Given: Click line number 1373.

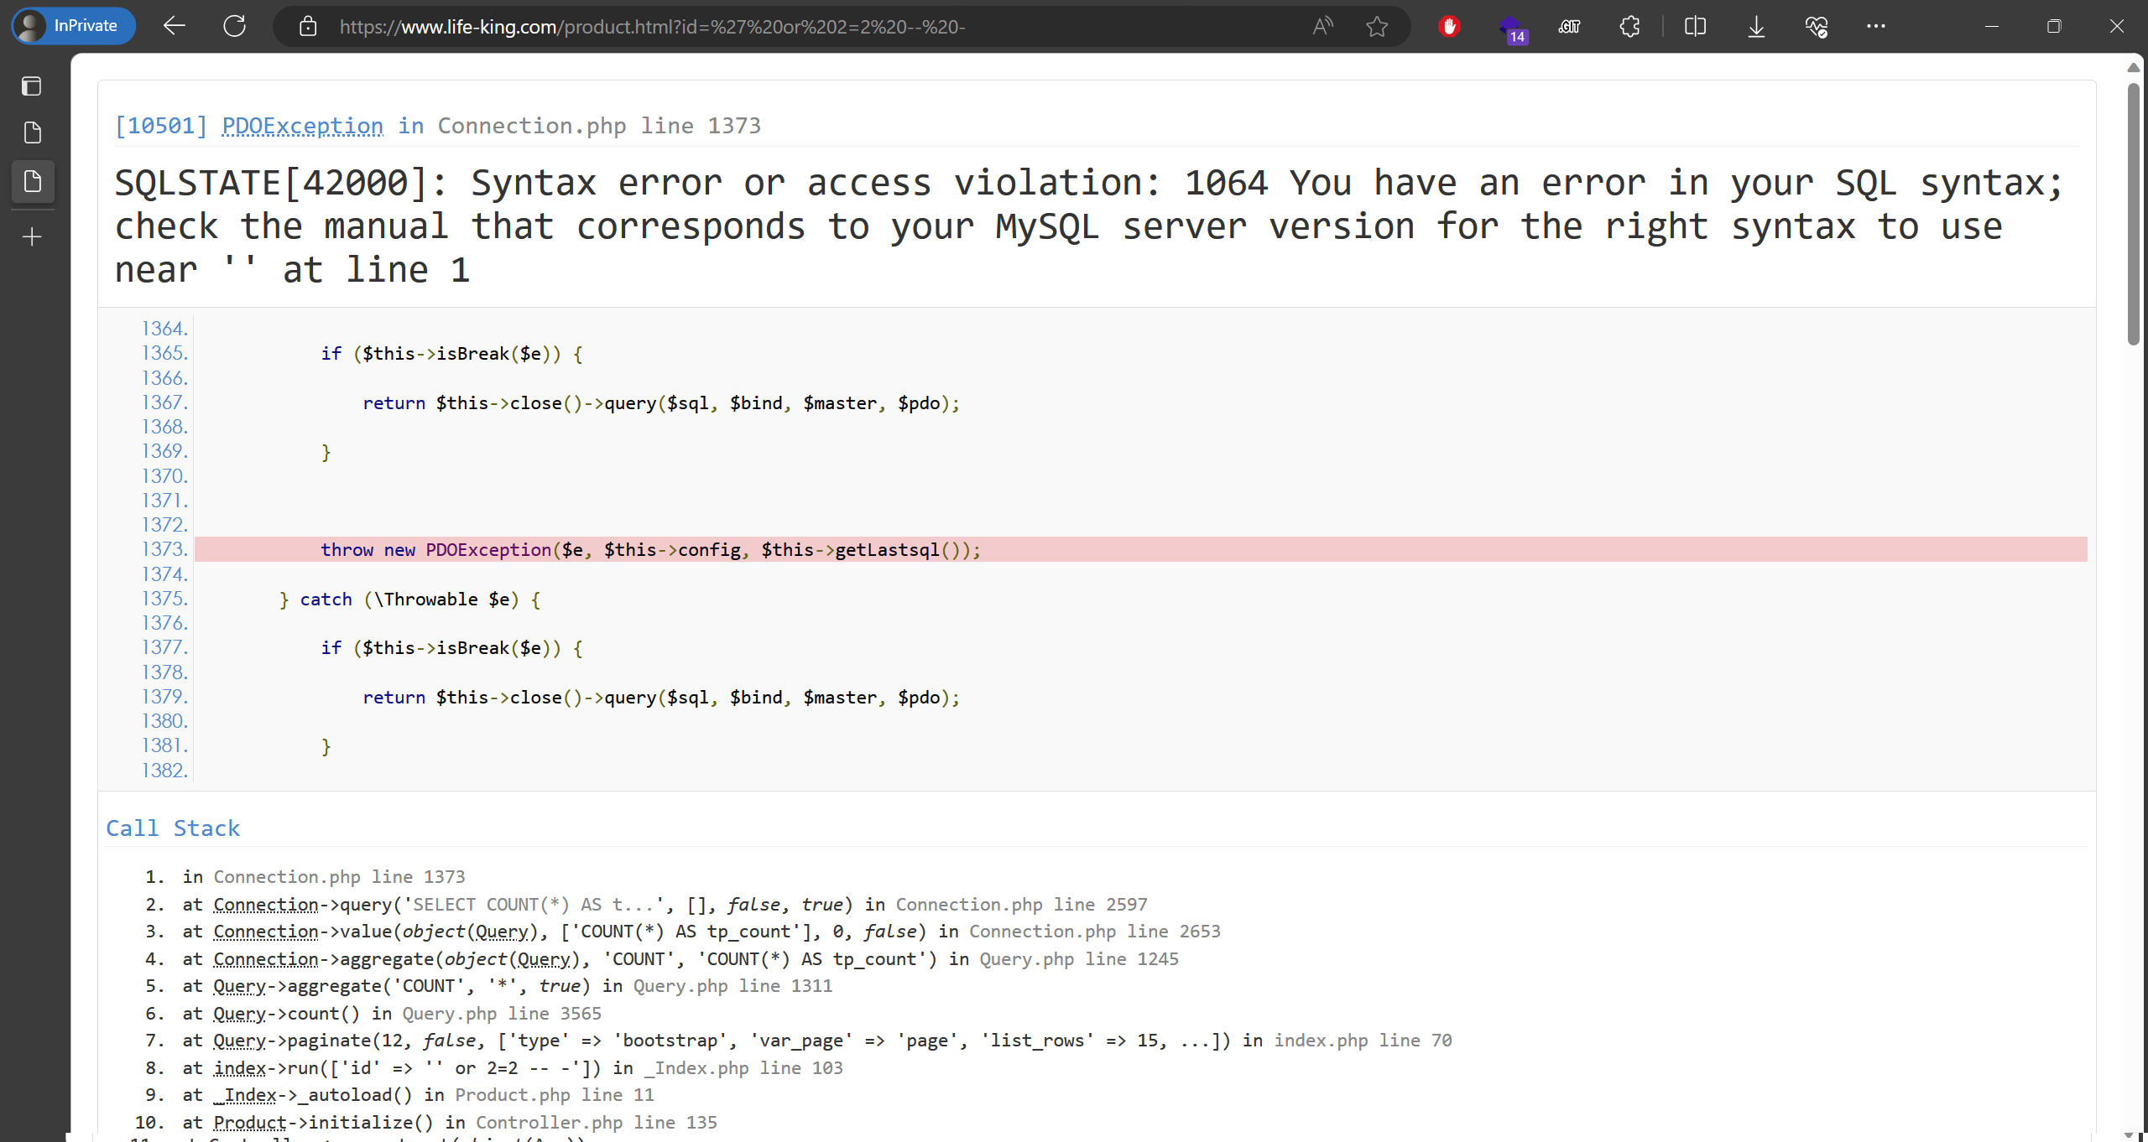Looking at the screenshot, I should 164,549.
